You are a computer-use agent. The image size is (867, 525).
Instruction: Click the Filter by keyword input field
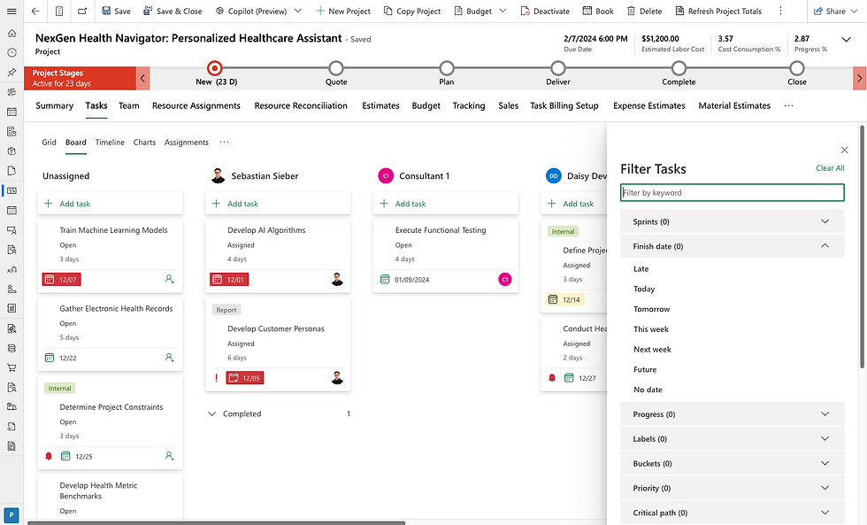point(732,192)
